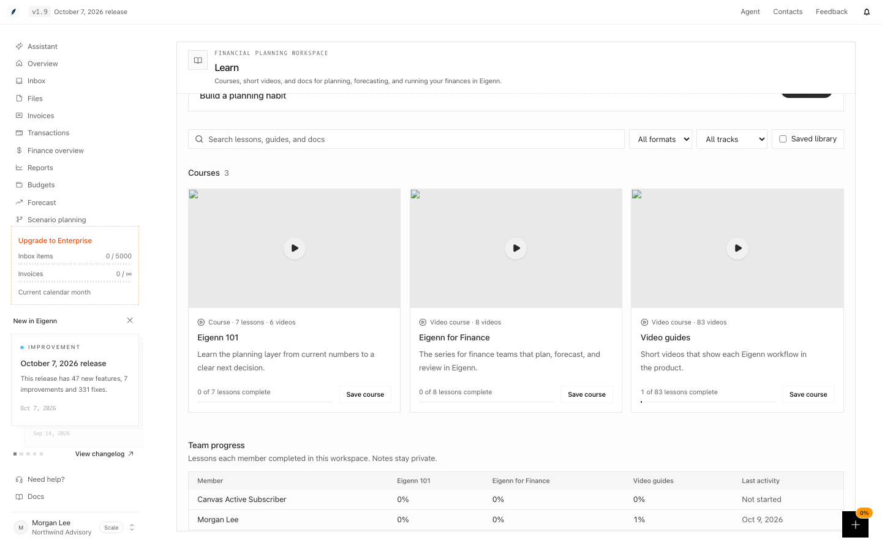The width and height of the screenshot is (882, 551).
Task: Click the Eigenn 101 course title
Action: tap(218, 337)
